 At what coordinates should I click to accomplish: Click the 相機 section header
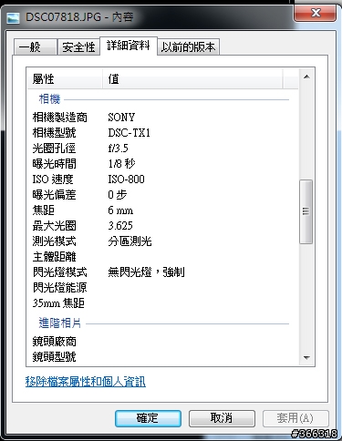click(49, 99)
